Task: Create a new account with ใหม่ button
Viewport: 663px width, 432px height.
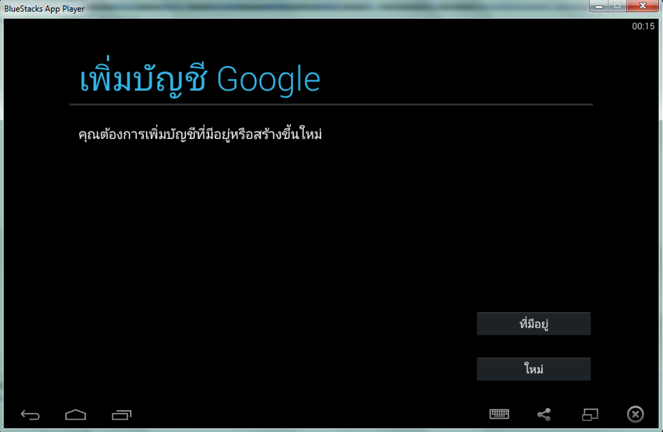Action: point(534,369)
